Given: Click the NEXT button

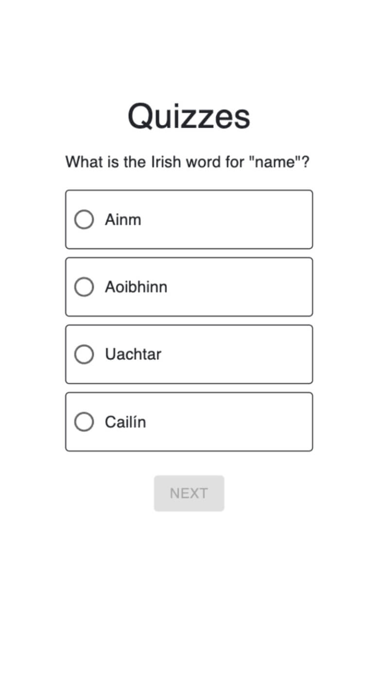Looking at the screenshot, I should pyautogui.click(x=189, y=493).
